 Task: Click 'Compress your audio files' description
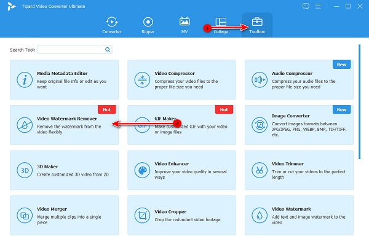pyautogui.click(x=304, y=84)
